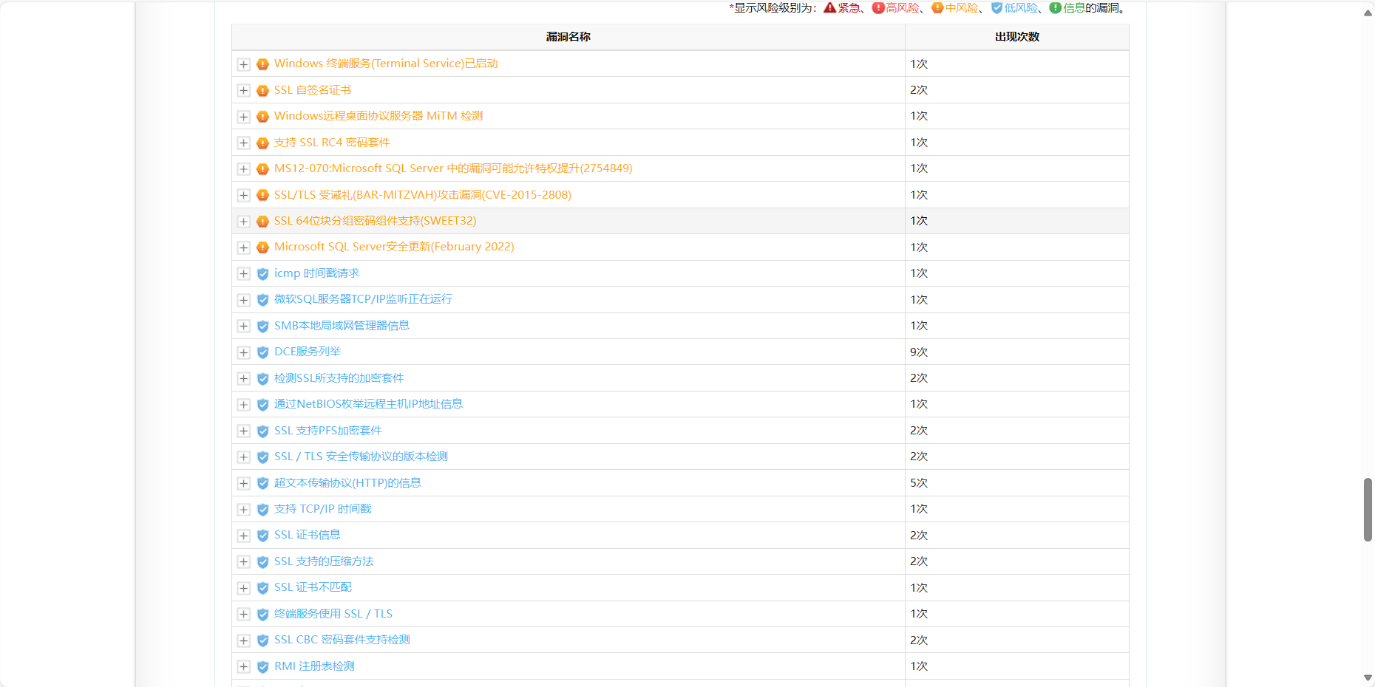Viewport: 1375px width, 687px height.
Task: Open the SSL 证书不匹配 link
Action: point(313,587)
